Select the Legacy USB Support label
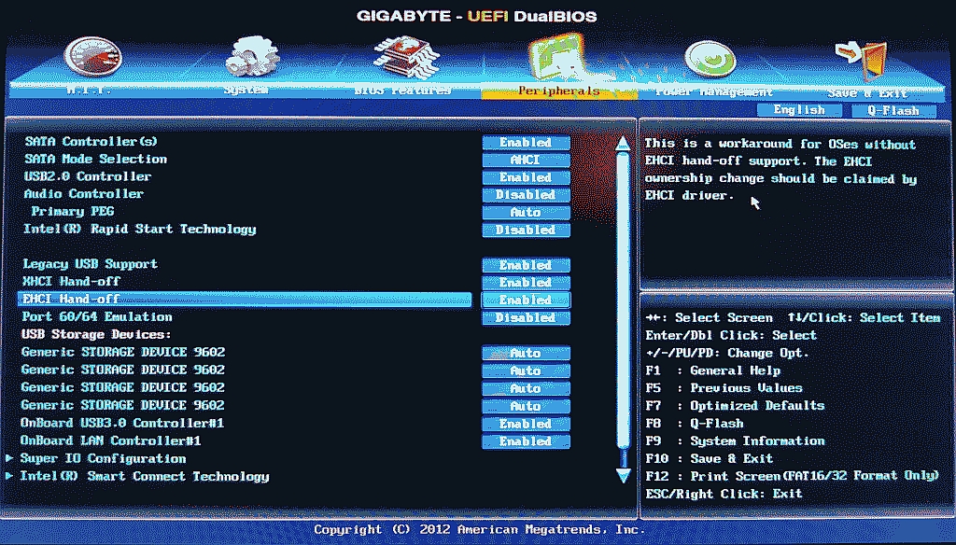The height and width of the screenshot is (545, 956). [91, 264]
